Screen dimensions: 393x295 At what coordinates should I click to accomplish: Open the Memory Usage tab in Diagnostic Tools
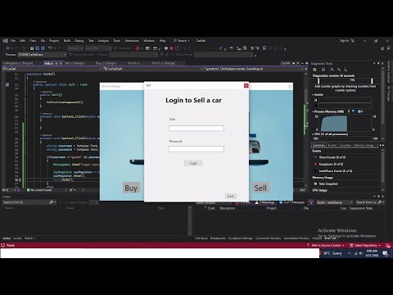click(x=364, y=145)
